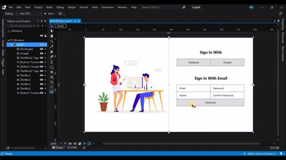Viewport: 286px width, 160px height.
Task: Lock the Image element via its circle
Action: (45, 53)
